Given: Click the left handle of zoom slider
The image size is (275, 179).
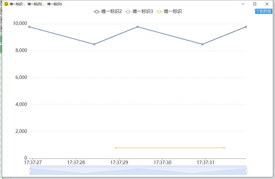Looking at the screenshot, I should [30, 171].
